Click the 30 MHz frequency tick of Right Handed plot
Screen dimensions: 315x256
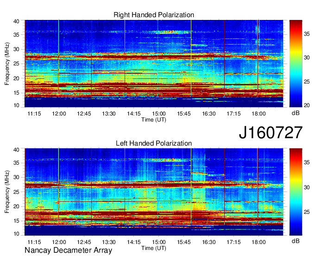16,49
